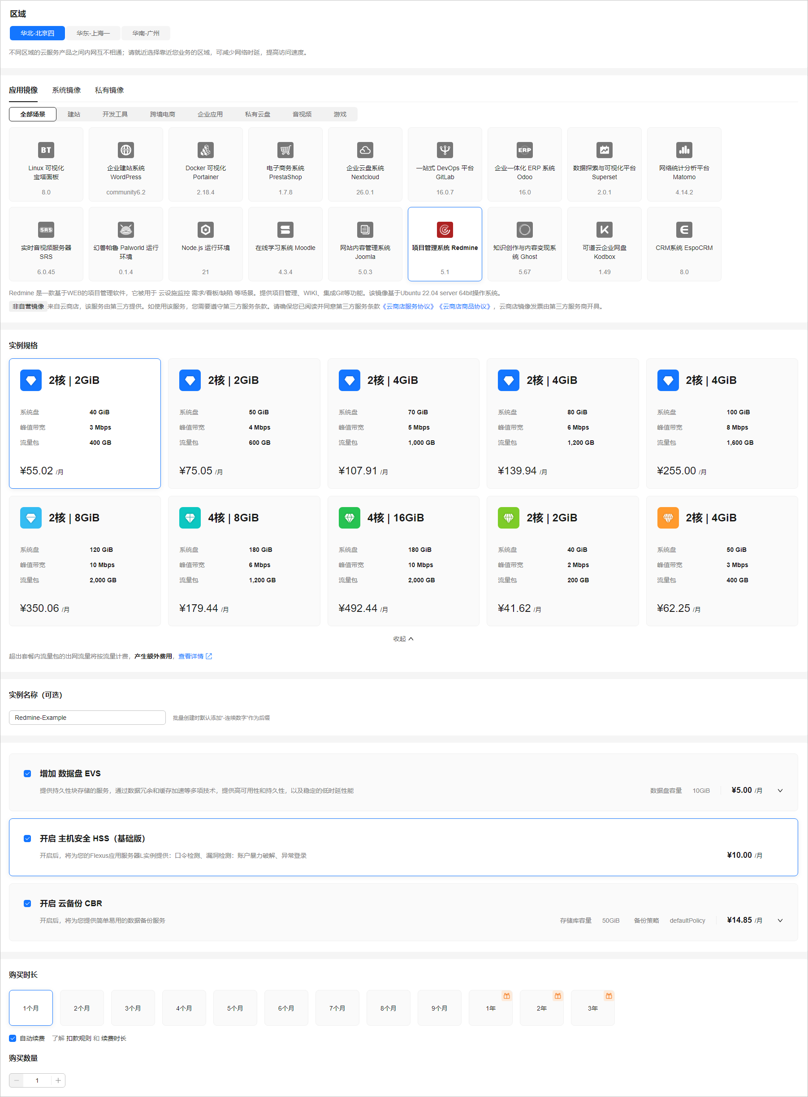Filter images by 跨境电商 scenario
The image size is (808, 1097).
coord(162,114)
